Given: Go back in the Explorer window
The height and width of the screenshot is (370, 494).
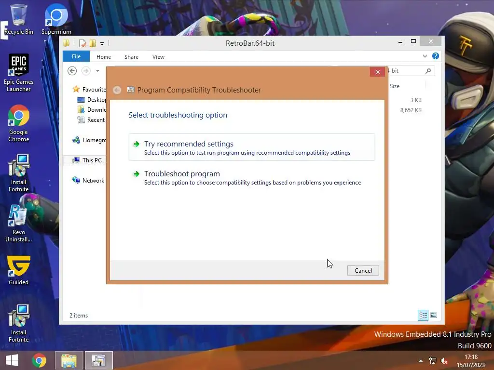Looking at the screenshot, I should (72, 71).
